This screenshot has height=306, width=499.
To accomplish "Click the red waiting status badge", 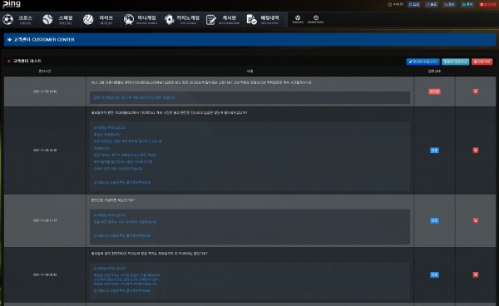I will pos(434,91).
